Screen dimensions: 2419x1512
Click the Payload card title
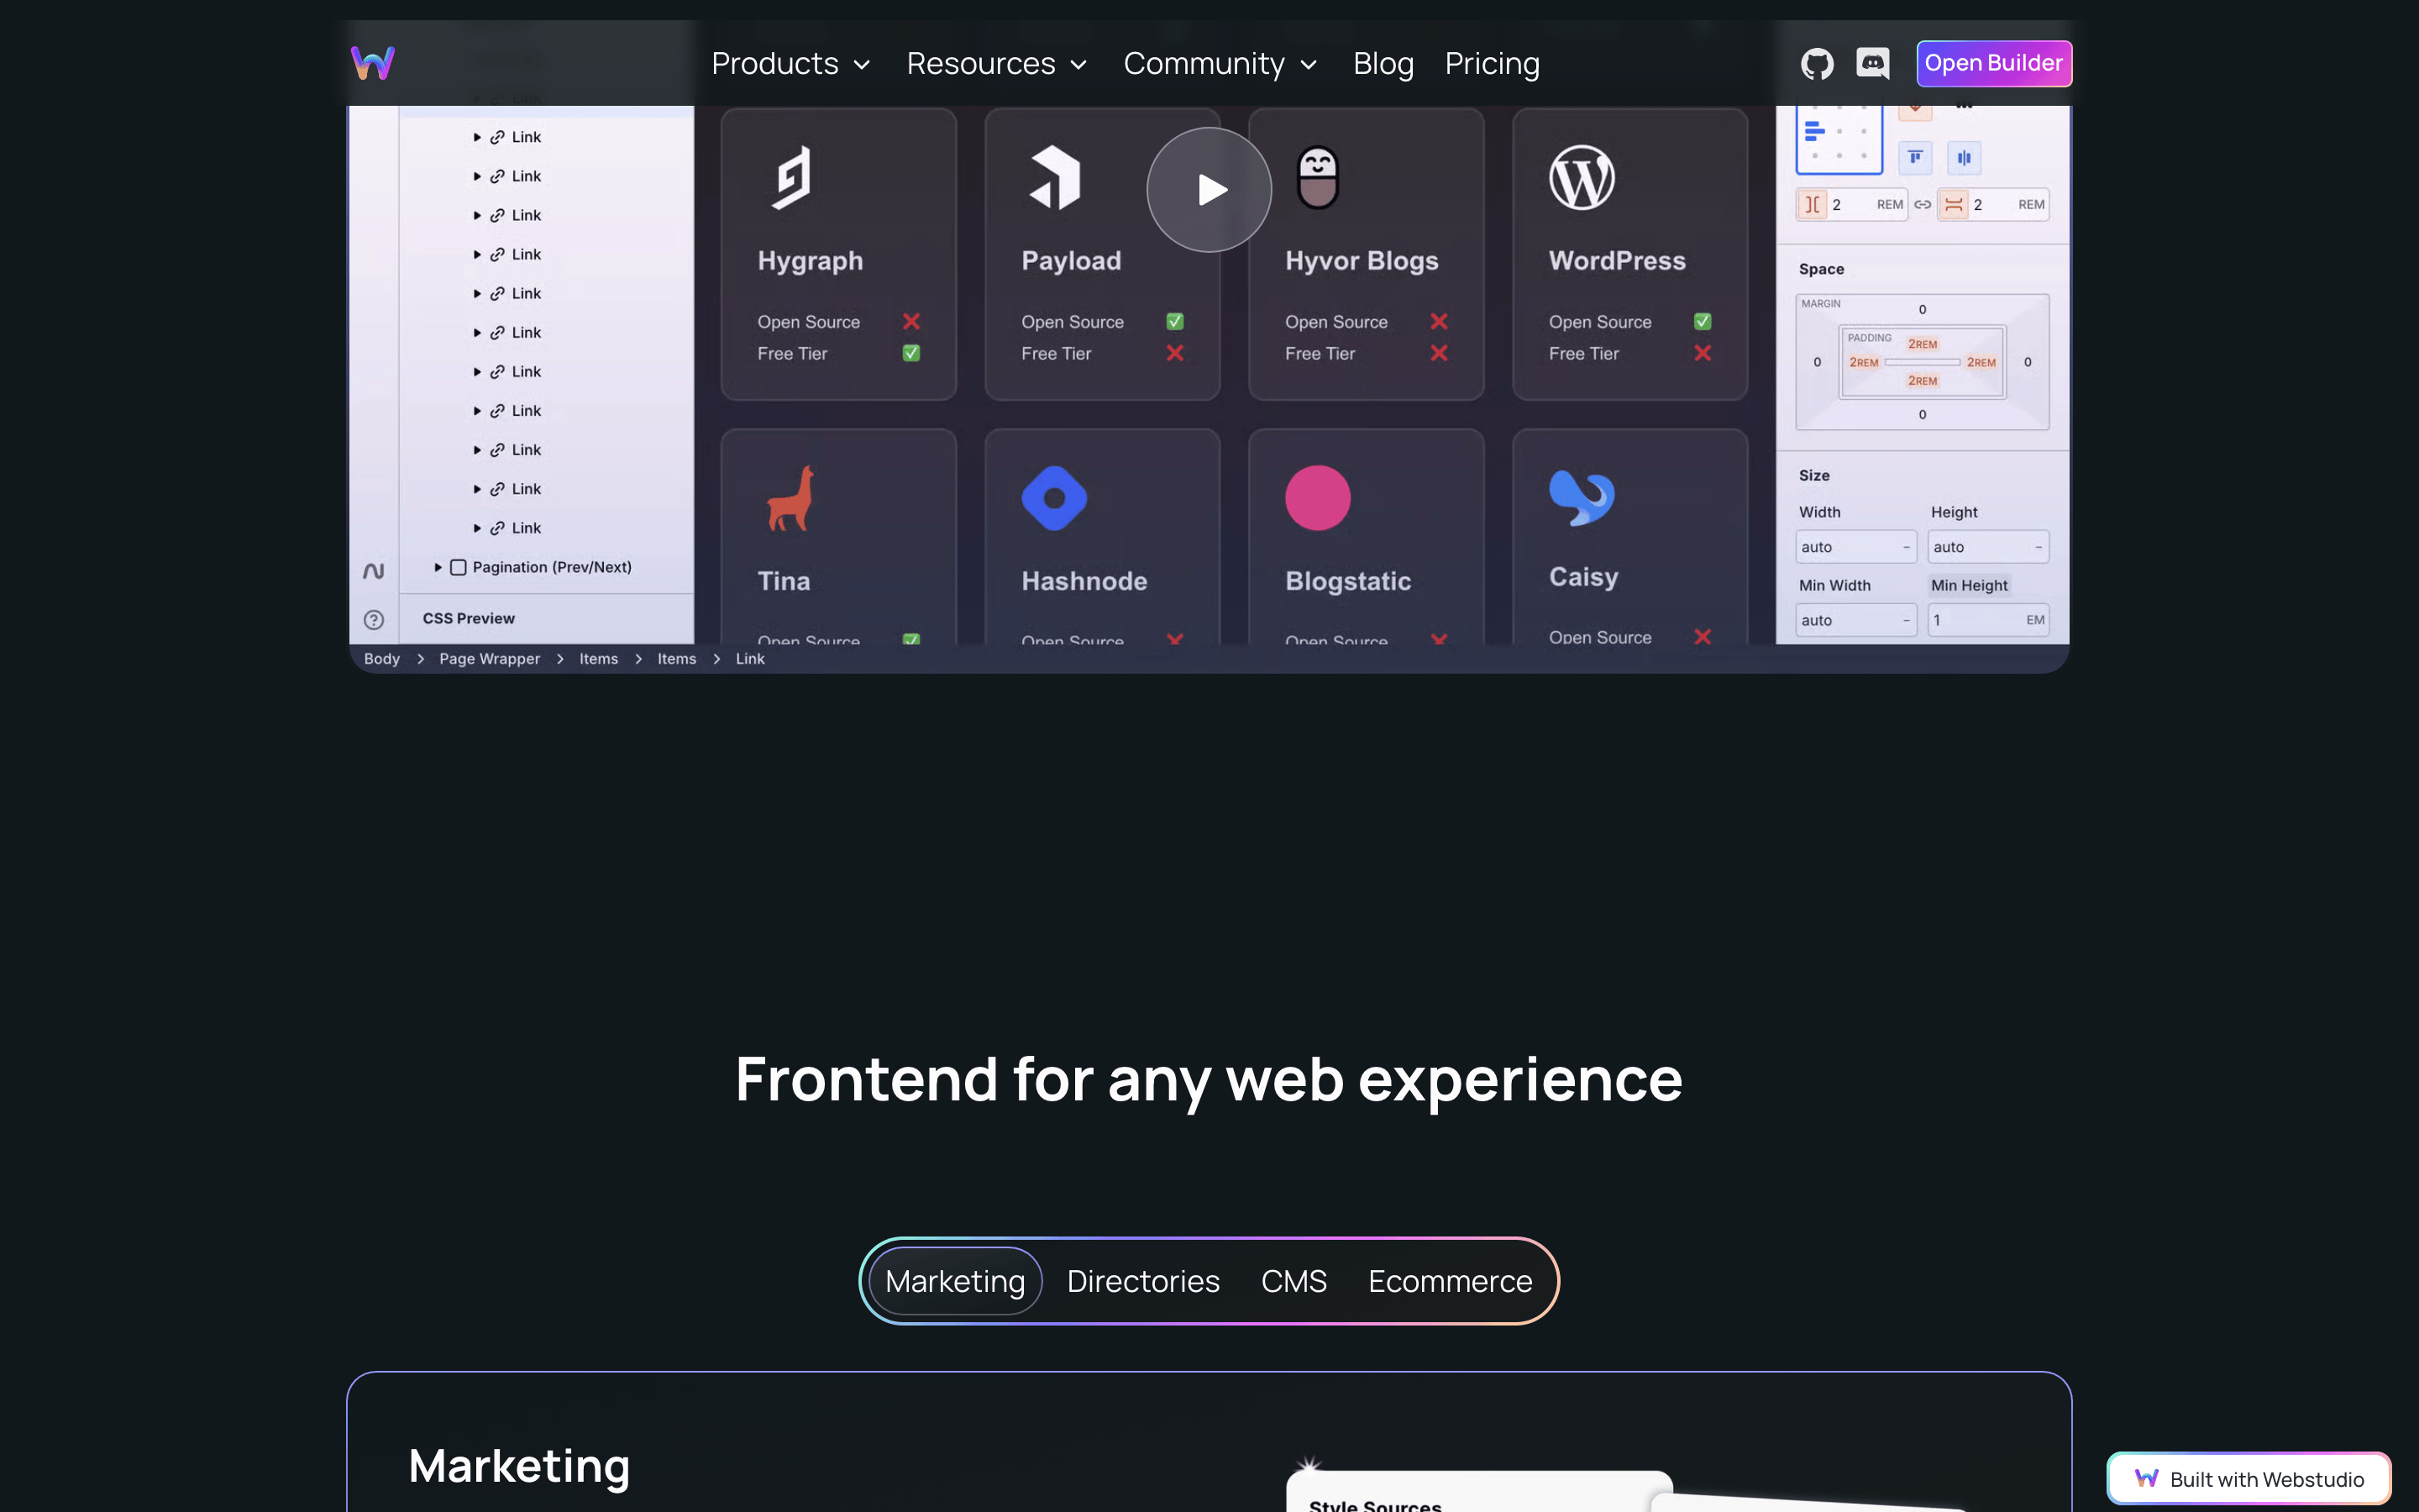click(1071, 261)
